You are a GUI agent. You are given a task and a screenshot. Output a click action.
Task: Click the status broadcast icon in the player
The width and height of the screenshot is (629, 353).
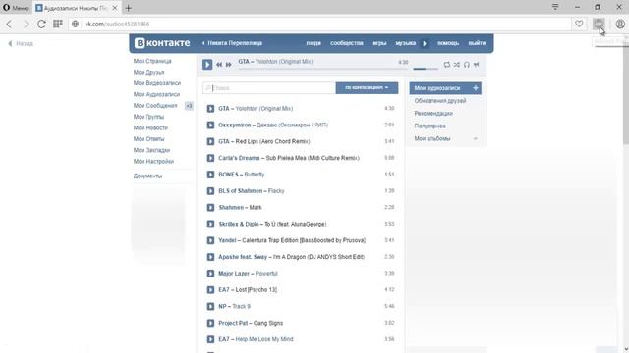click(x=476, y=65)
